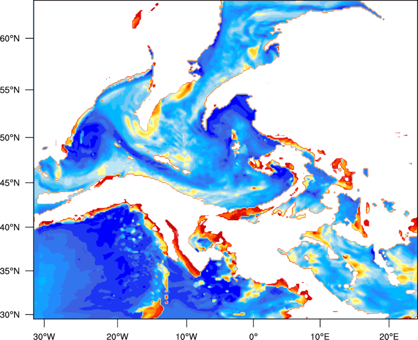This screenshot has height=340, width=418.
Task: Click the 45°N latitude label
Action: click(10, 183)
